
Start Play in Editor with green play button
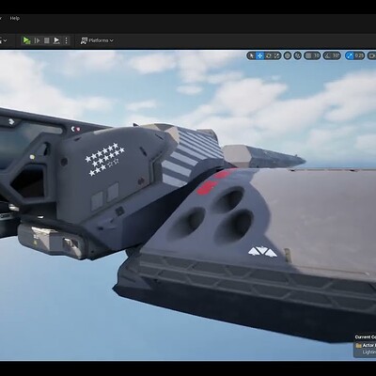click(x=26, y=40)
